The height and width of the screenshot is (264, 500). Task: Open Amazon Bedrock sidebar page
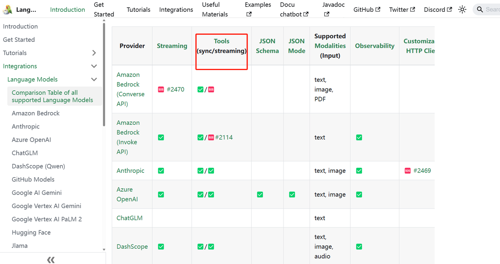[x=36, y=113]
